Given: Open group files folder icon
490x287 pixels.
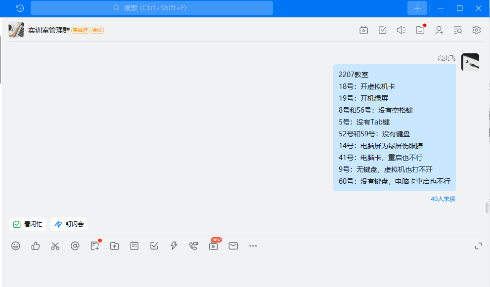Looking at the screenshot, I should (420, 30).
